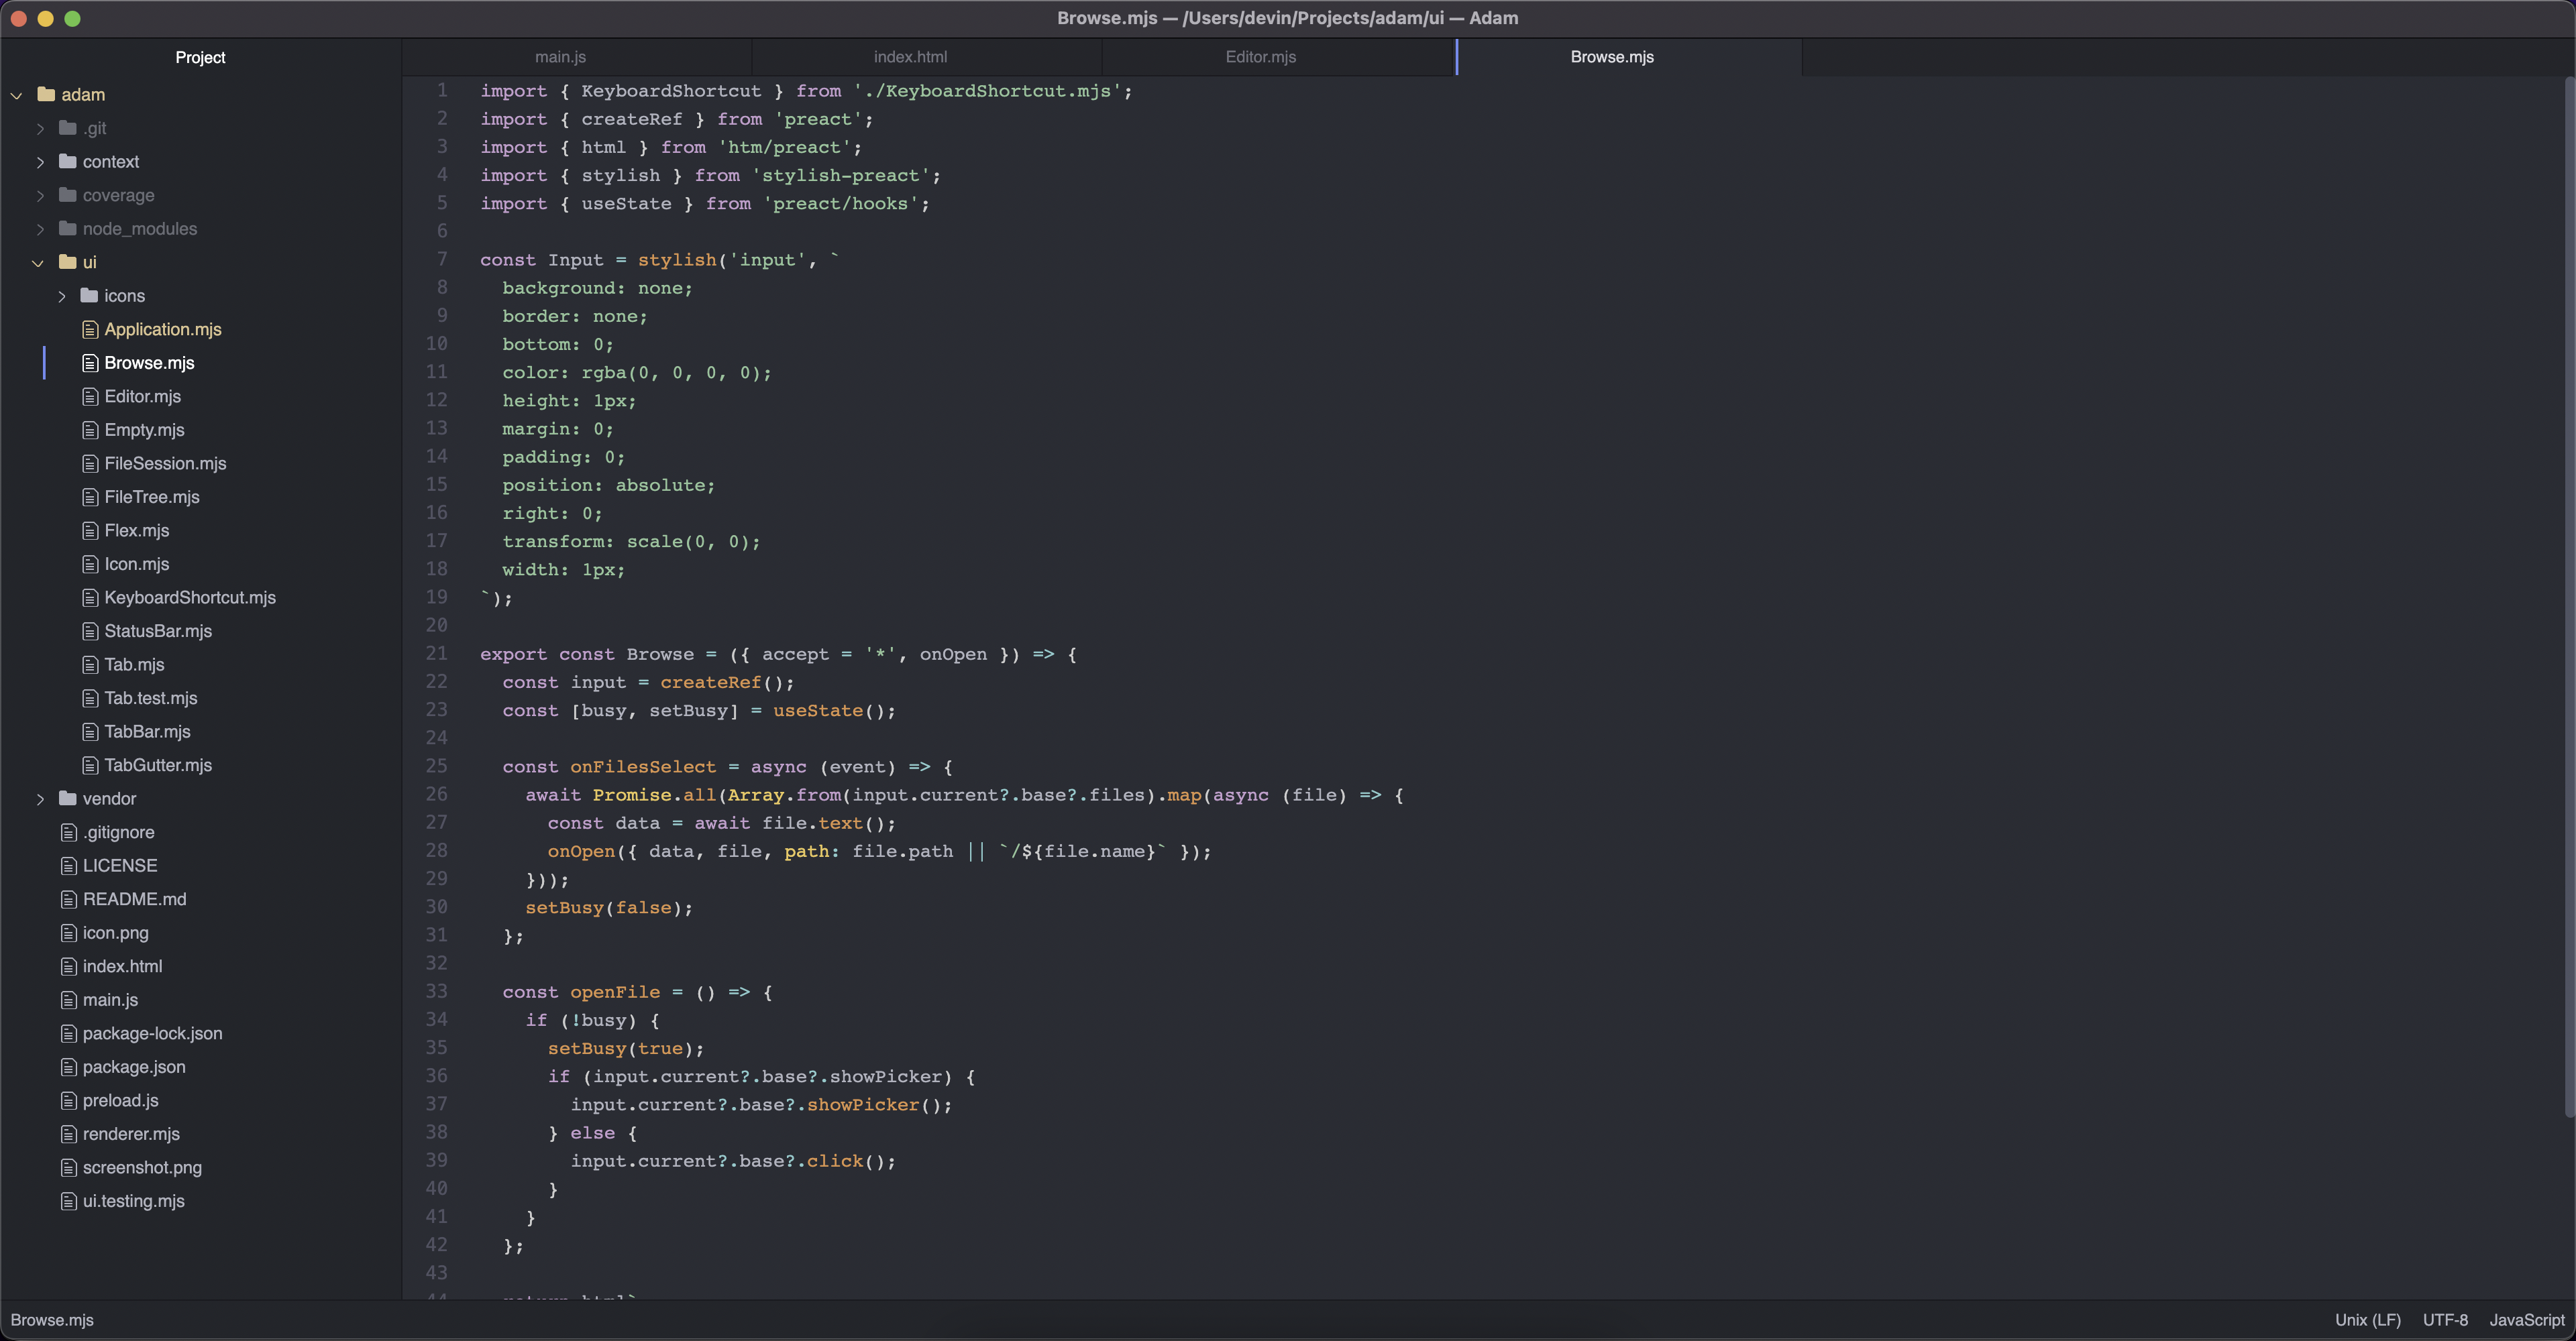Click the file icon next to screenshot.png
This screenshot has height=1341, width=2576.
pyautogui.click(x=69, y=1167)
